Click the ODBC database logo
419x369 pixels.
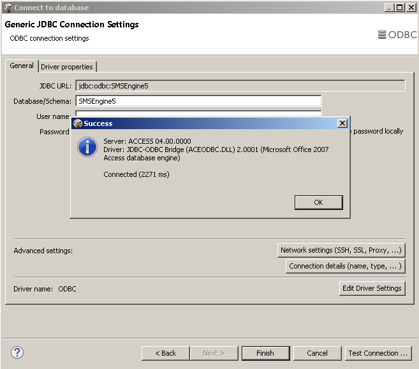coord(397,35)
